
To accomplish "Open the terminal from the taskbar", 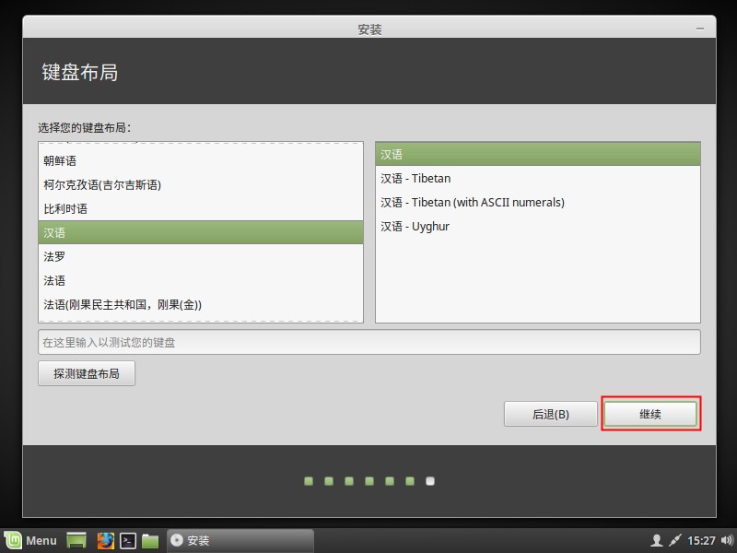I will tap(129, 540).
